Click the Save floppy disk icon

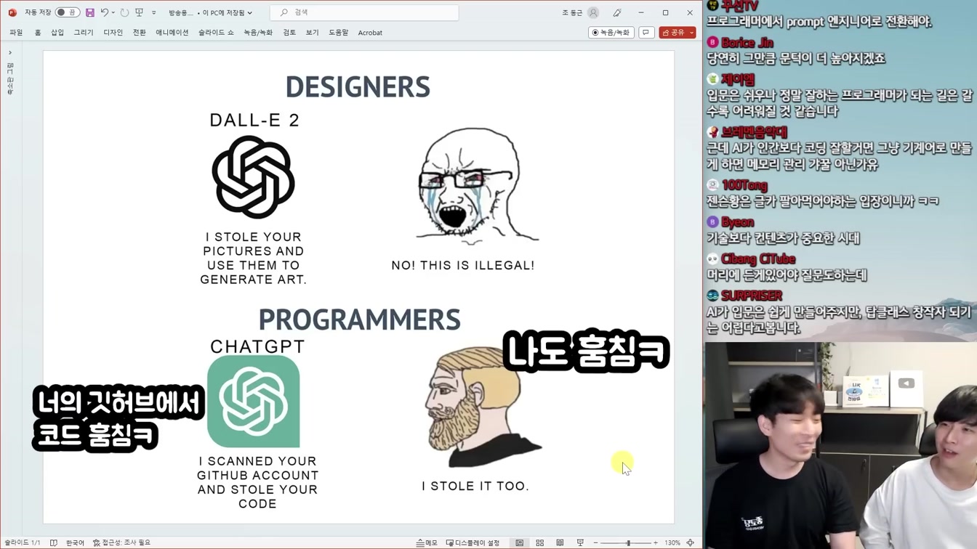tap(90, 12)
